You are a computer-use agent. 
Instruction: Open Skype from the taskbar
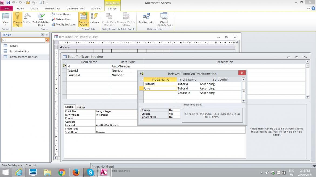click(90, 172)
